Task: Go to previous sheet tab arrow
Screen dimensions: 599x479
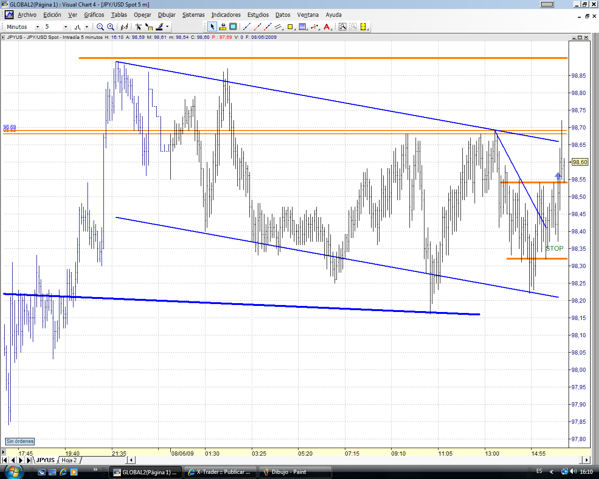Action: [x=13, y=460]
